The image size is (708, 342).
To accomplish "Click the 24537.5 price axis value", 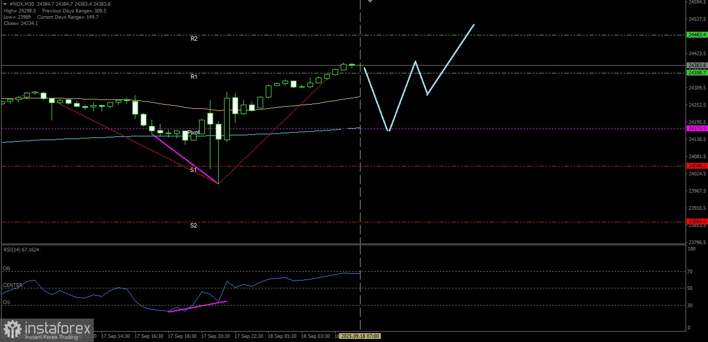I will (697, 19).
